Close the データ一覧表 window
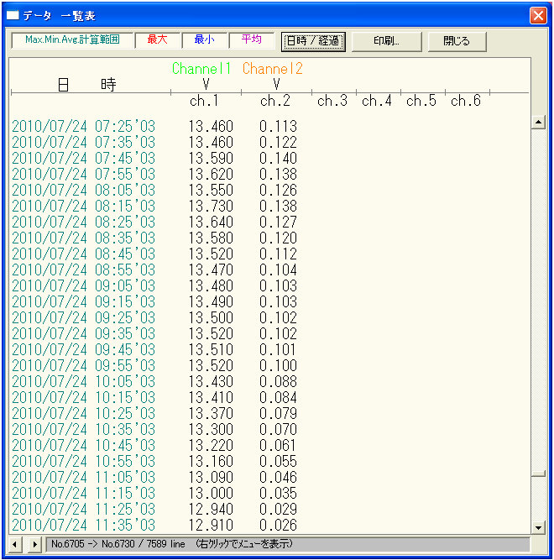The width and height of the screenshot is (554, 560). (538, 16)
